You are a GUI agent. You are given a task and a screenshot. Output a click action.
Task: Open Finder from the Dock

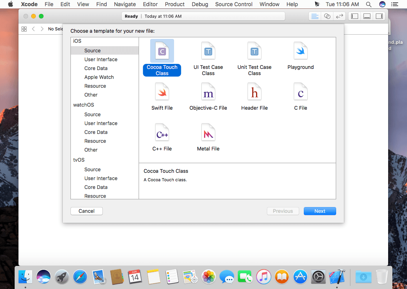(25, 277)
